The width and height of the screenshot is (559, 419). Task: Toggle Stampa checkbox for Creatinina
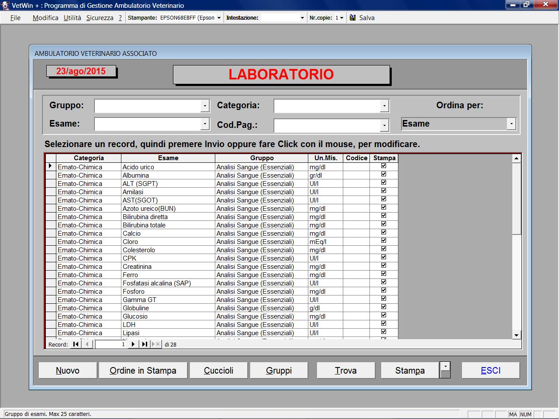point(384,265)
